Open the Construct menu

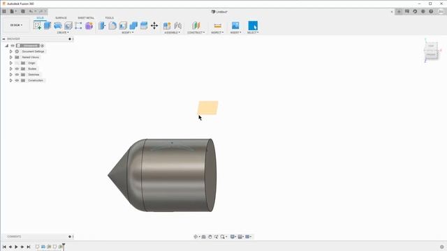click(x=196, y=33)
